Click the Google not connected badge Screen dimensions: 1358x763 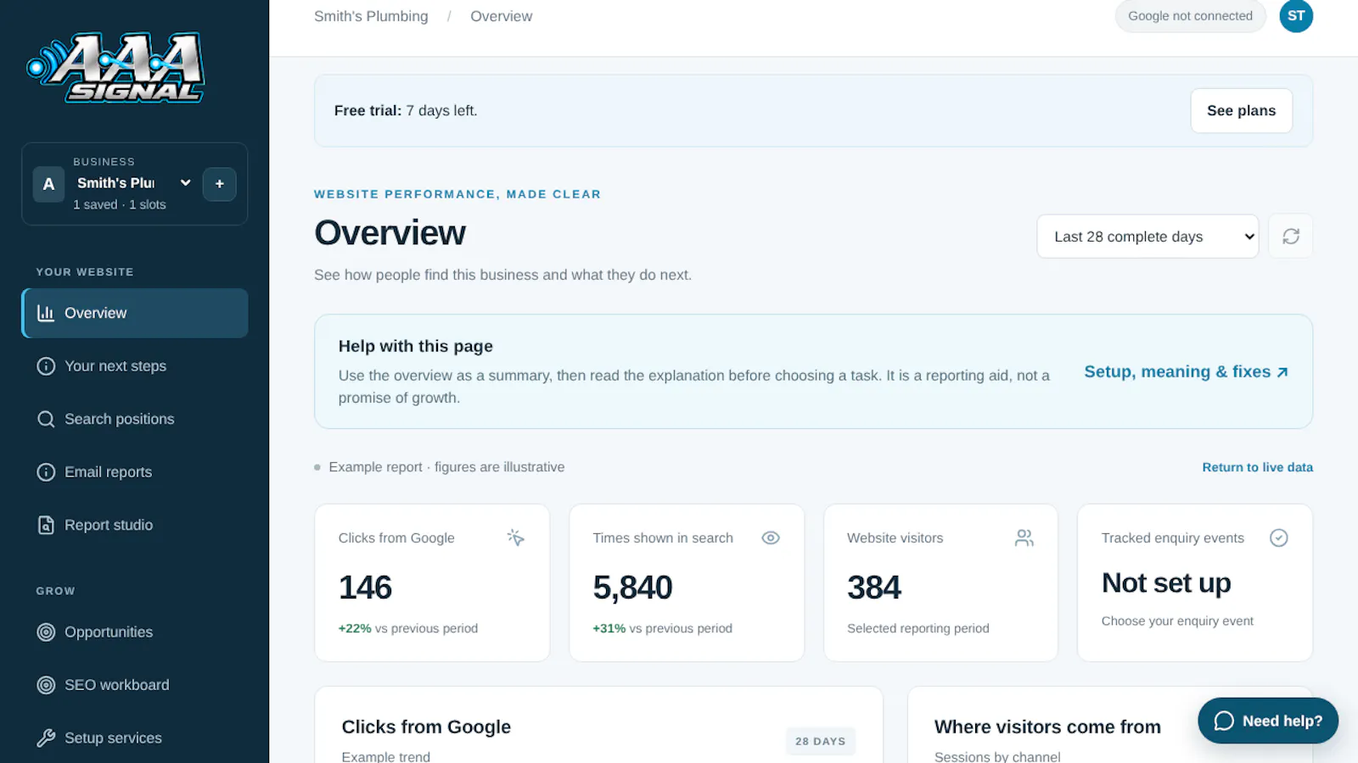pyautogui.click(x=1190, y=15)
